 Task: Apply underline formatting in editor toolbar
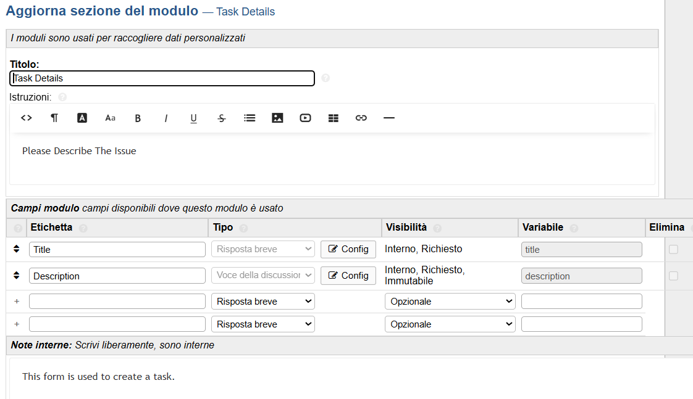pyautogui.click(x=193, y=118)
